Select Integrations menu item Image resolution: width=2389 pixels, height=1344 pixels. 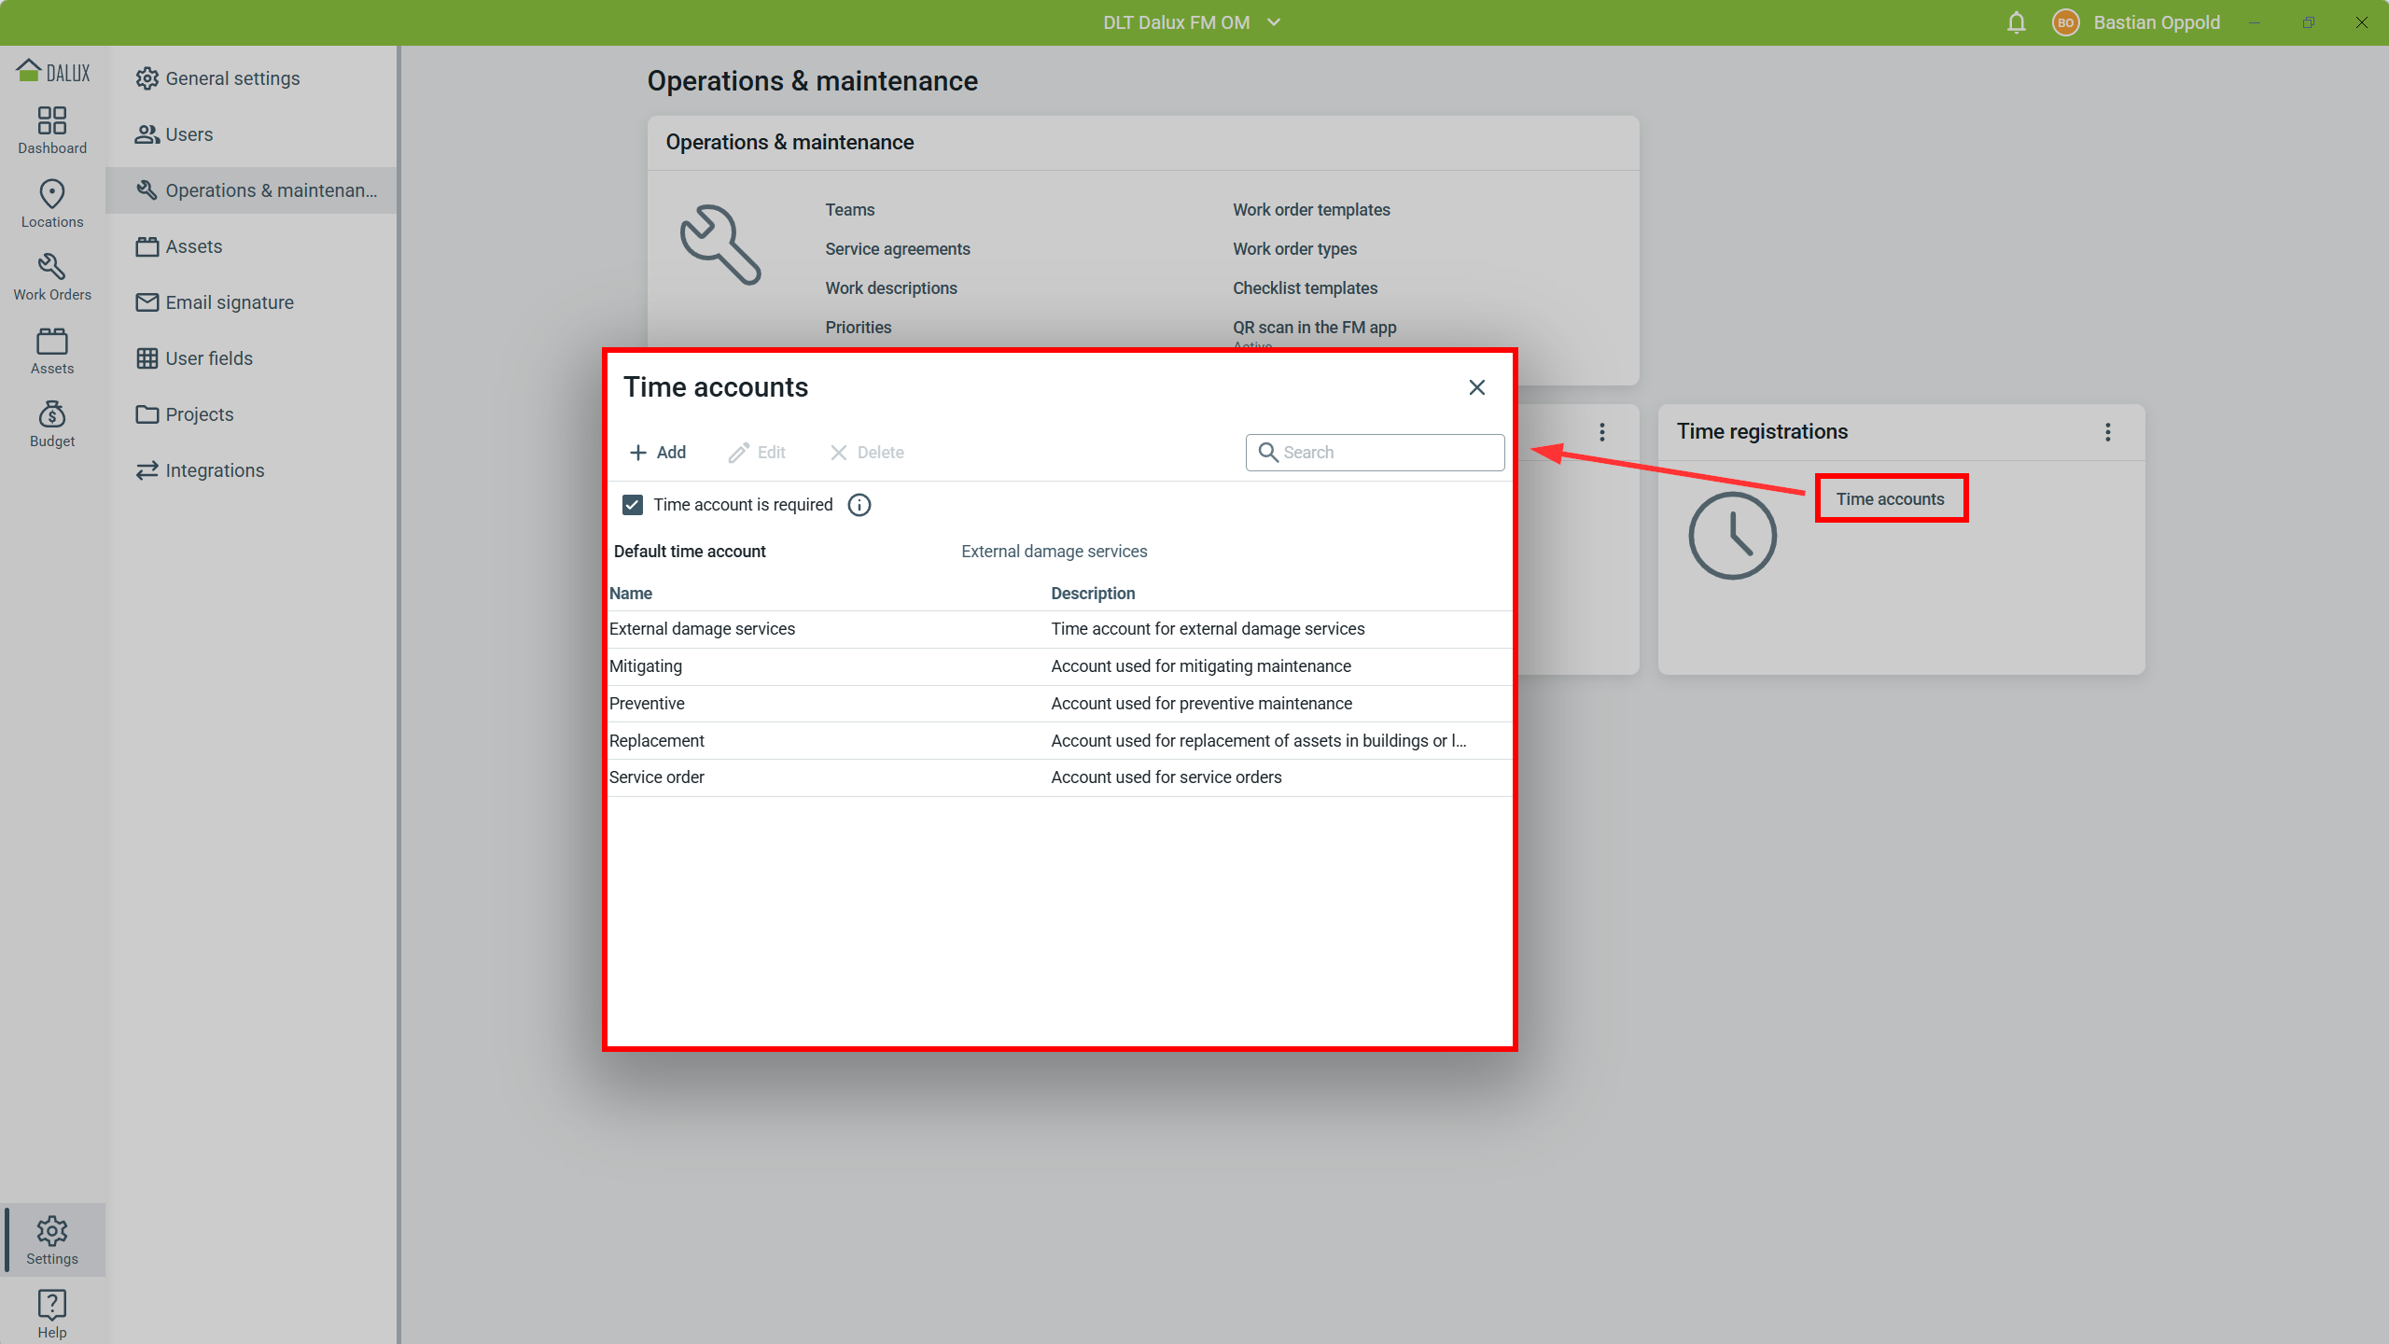point(215,470)
